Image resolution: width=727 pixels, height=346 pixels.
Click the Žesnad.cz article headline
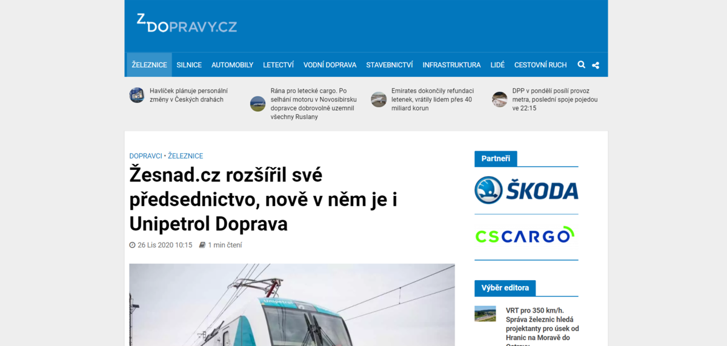264,200
